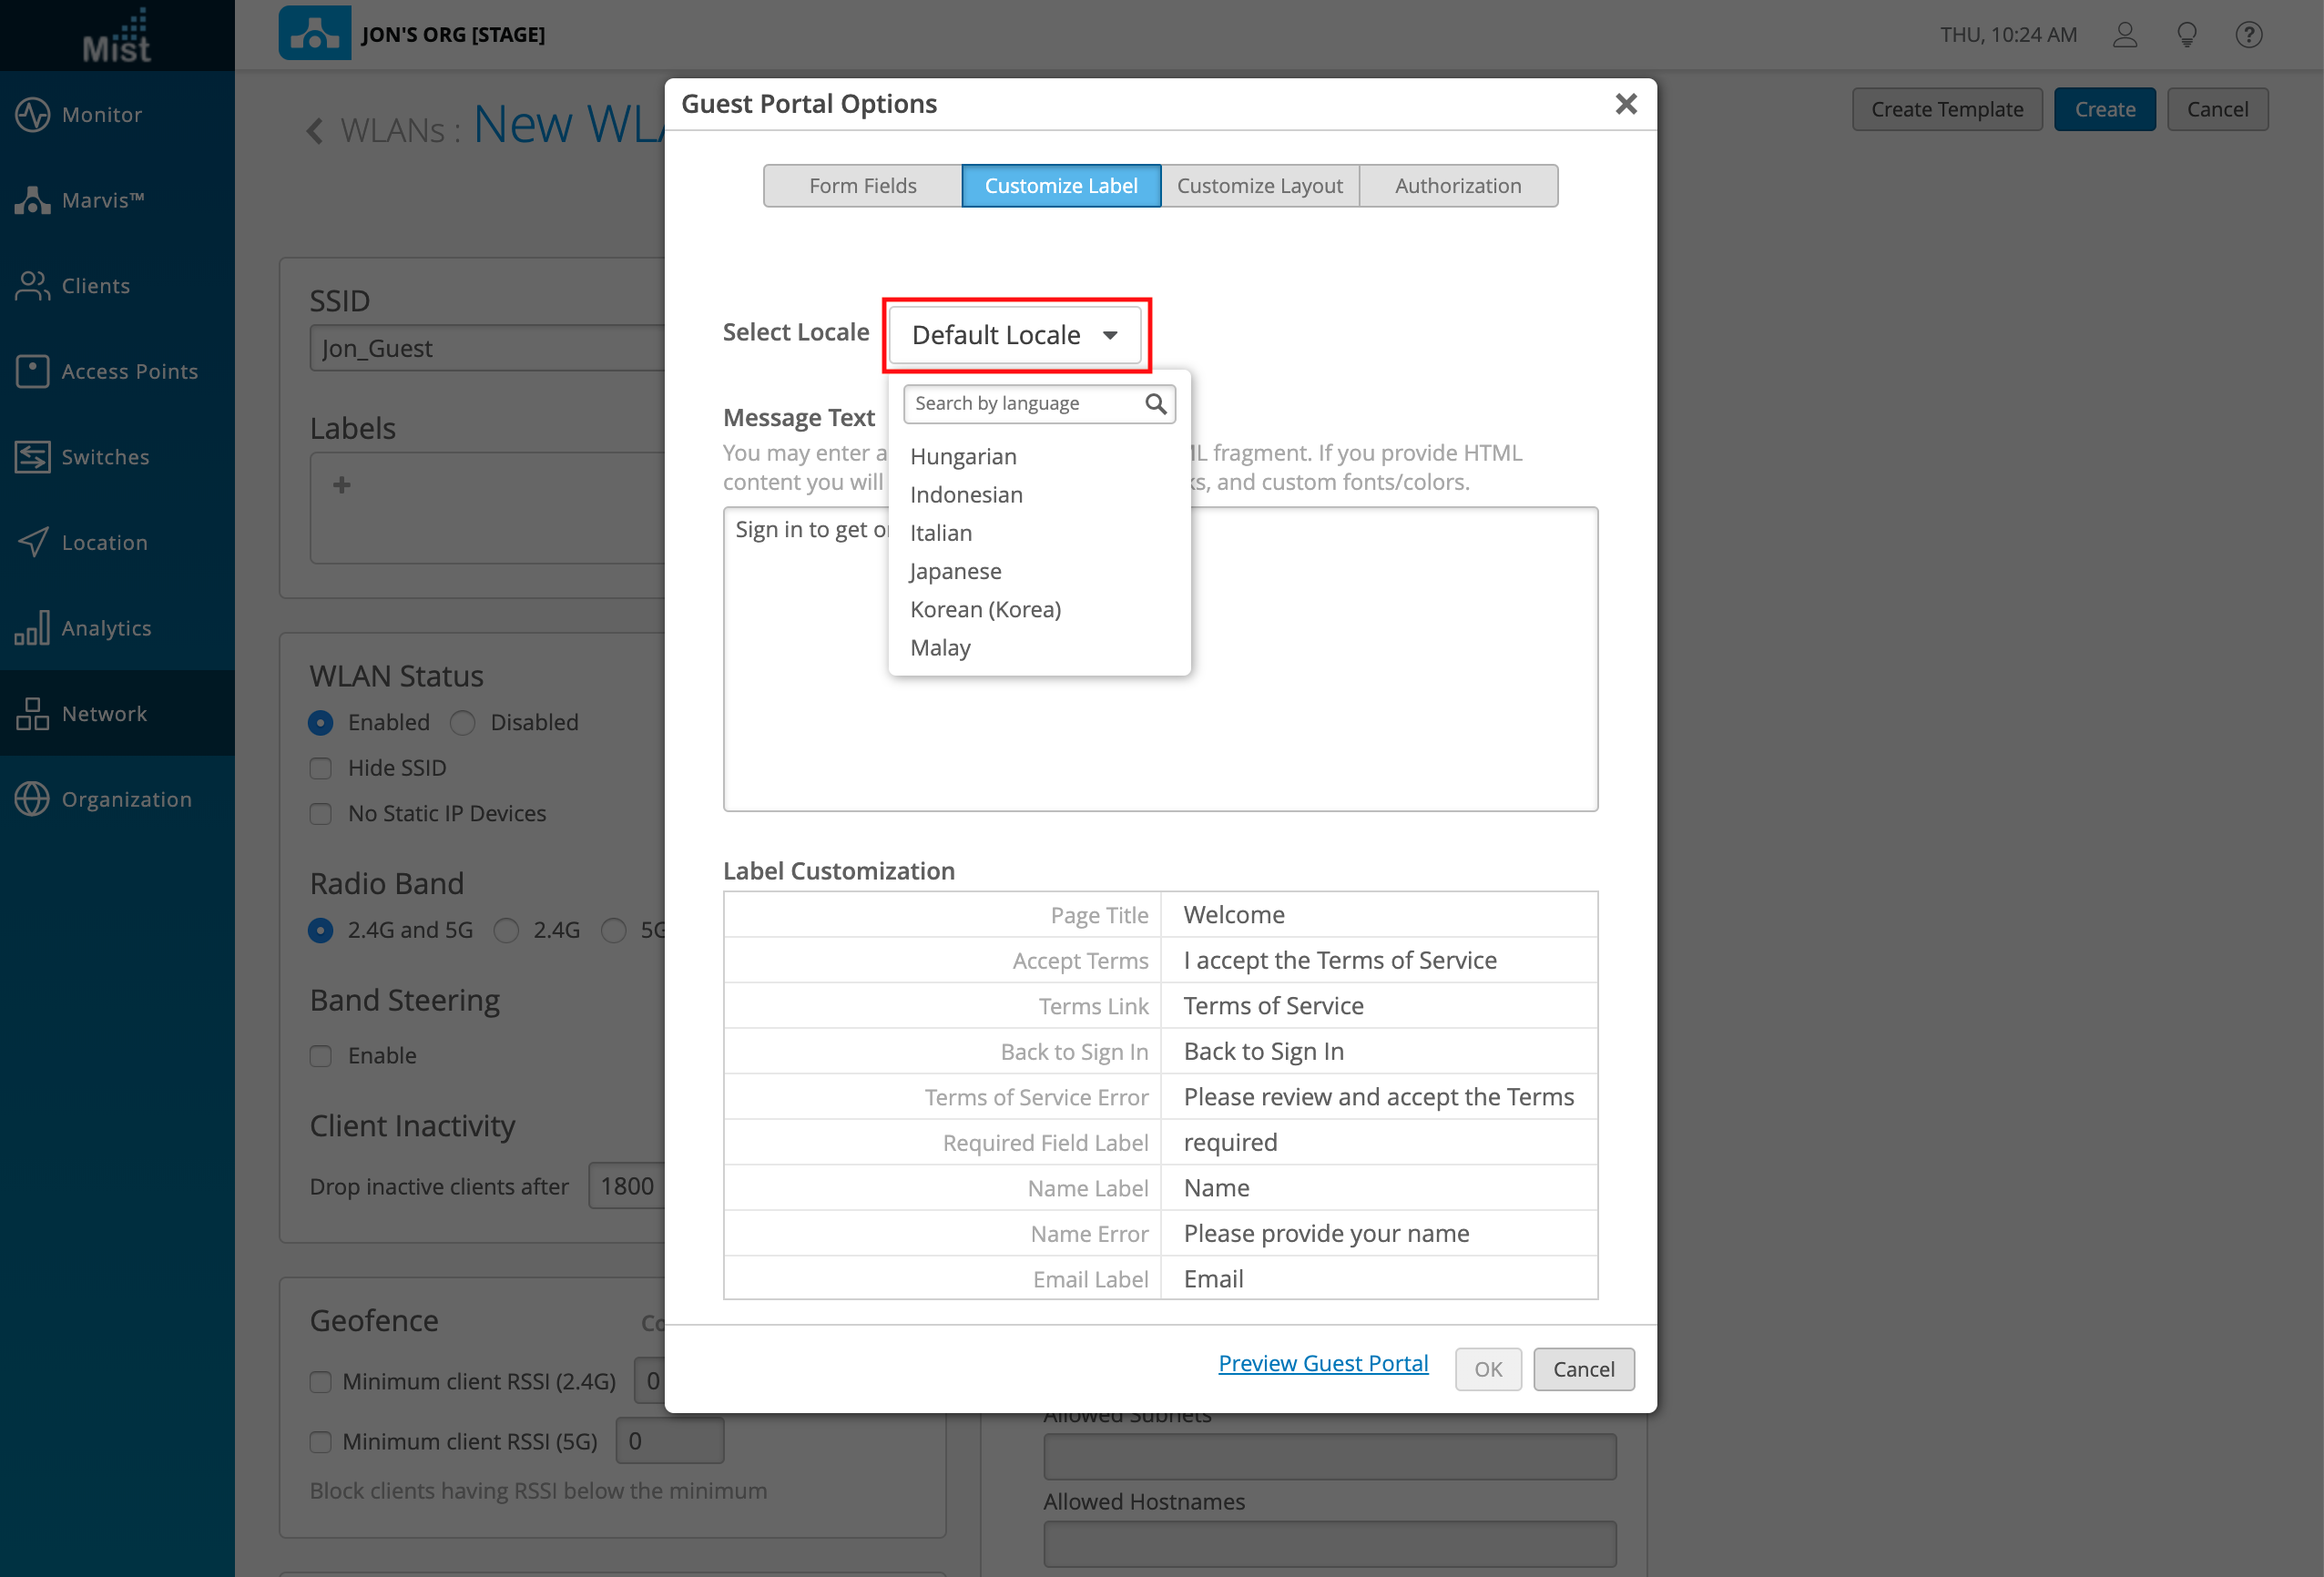Image resolution: width=2324 pixels, height=1577 pixels.
Task: Switch to the Customize Layout tab
Action: [x=1259, y=186]
